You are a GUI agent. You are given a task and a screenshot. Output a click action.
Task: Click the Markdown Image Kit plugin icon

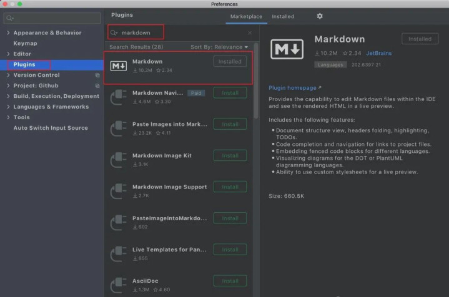(119, 160)
